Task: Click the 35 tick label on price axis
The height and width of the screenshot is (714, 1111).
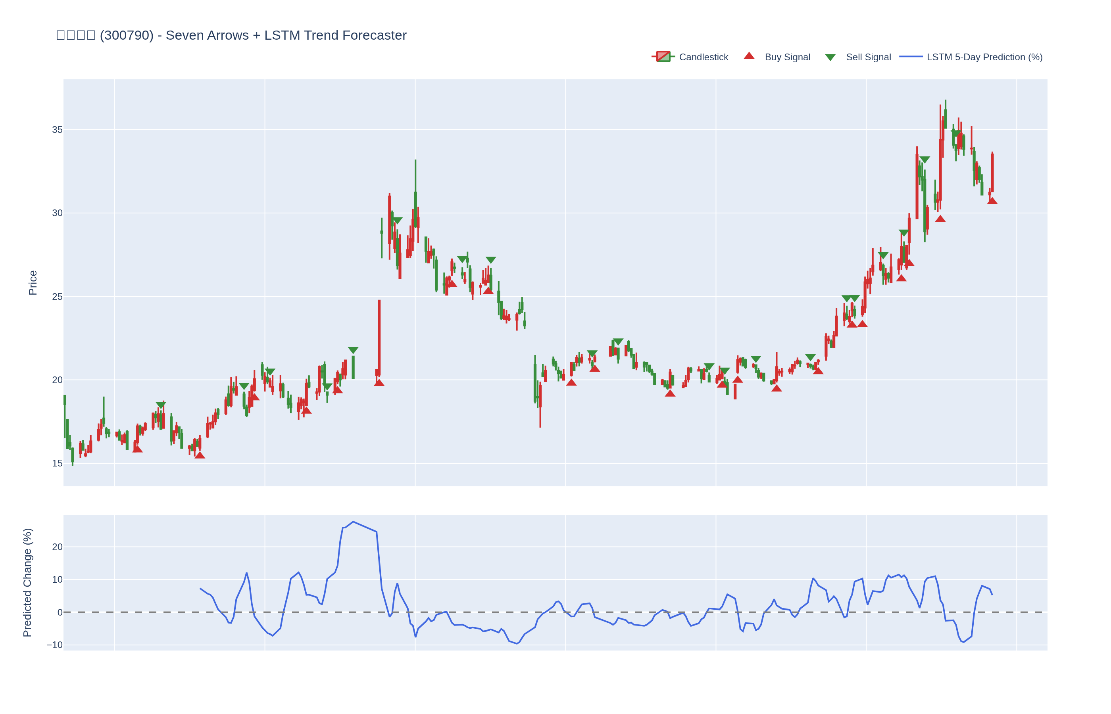Action: [57, 130]
